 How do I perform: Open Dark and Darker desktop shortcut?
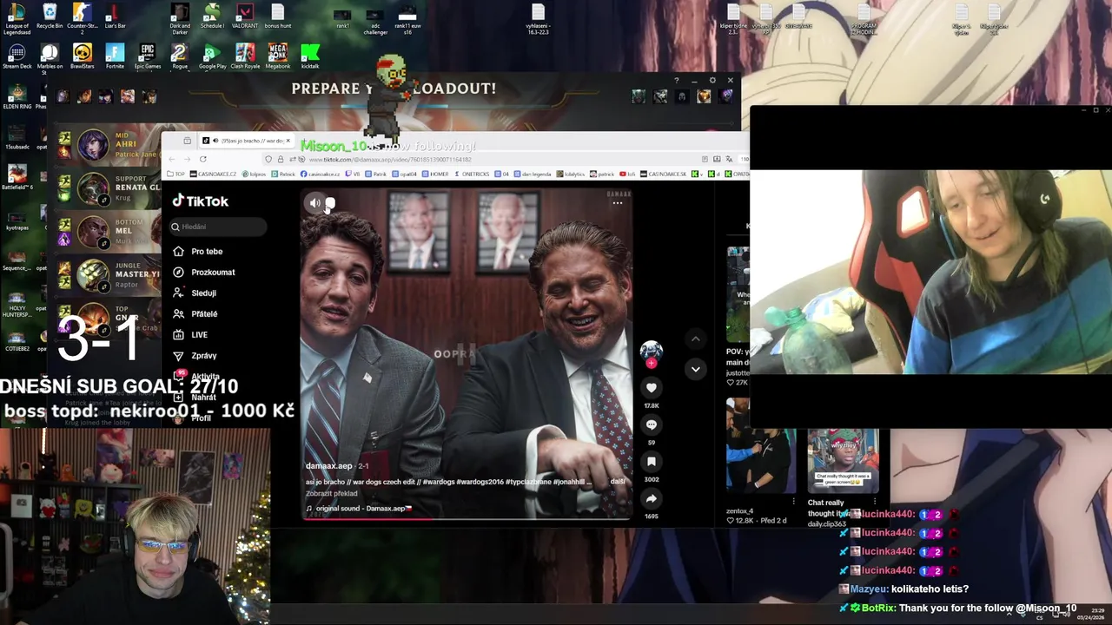coord(180,18)
